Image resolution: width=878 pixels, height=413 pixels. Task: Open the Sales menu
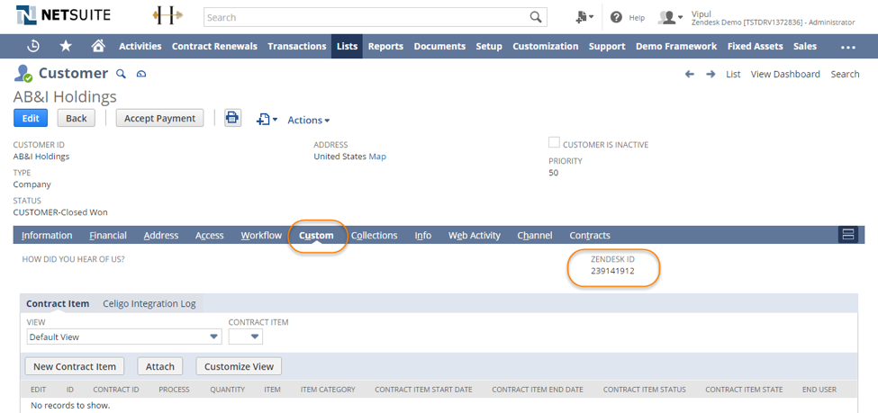805,47
